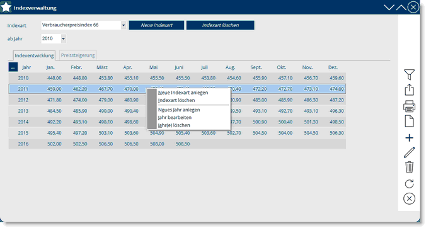The width and height of the screenshot is (426, 228).
Task: Click the 448.00 value in 2010 Jan.
Action: [54, 78]
